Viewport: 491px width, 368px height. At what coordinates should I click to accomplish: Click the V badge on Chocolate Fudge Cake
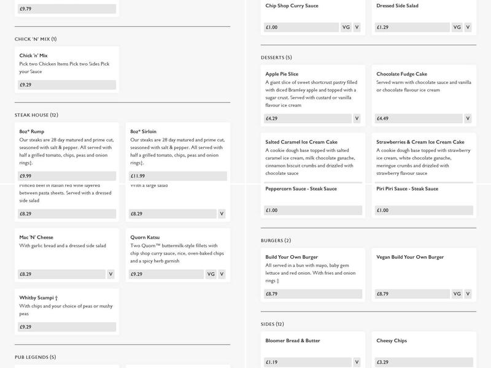tap(468, 118)
